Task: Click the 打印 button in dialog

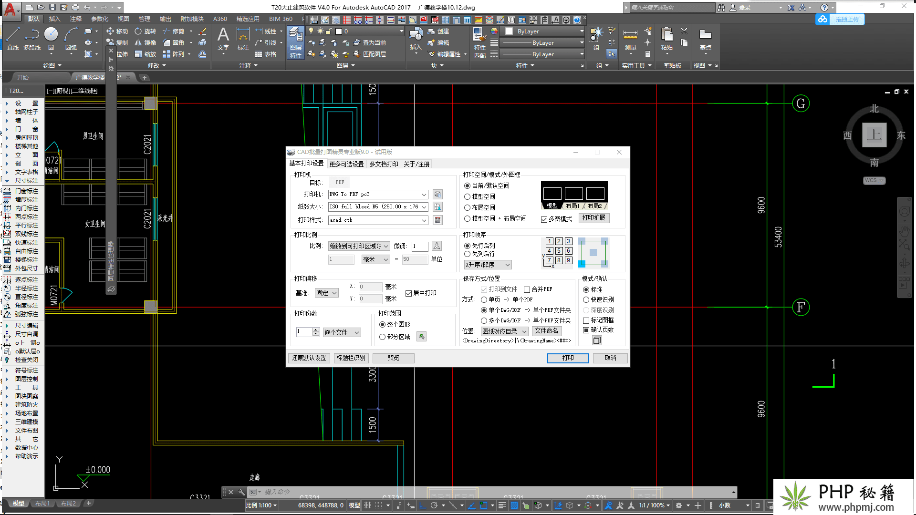Action: 568,358
